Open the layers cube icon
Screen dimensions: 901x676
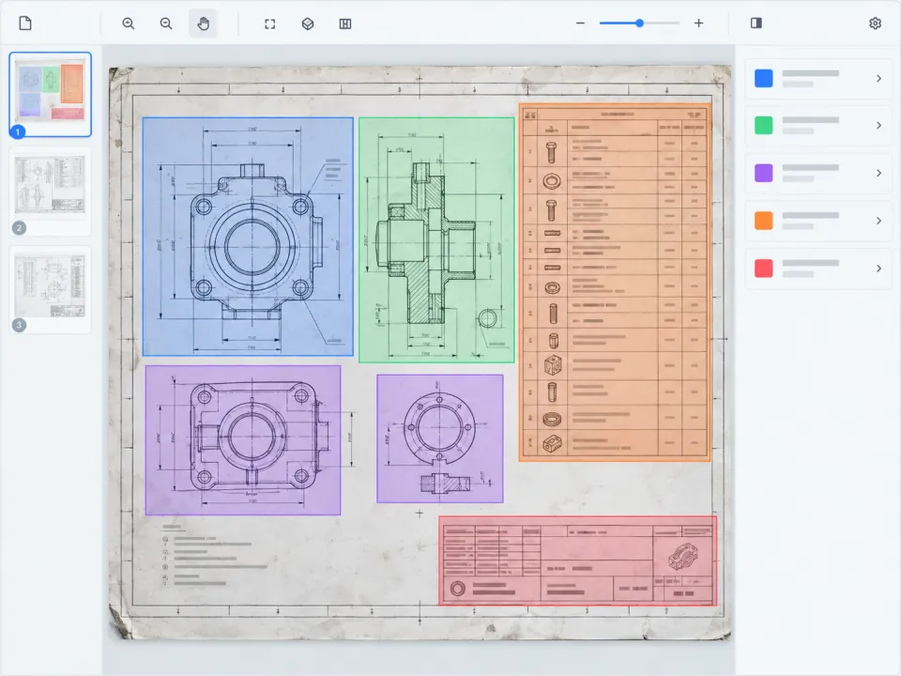pos(308,23)
